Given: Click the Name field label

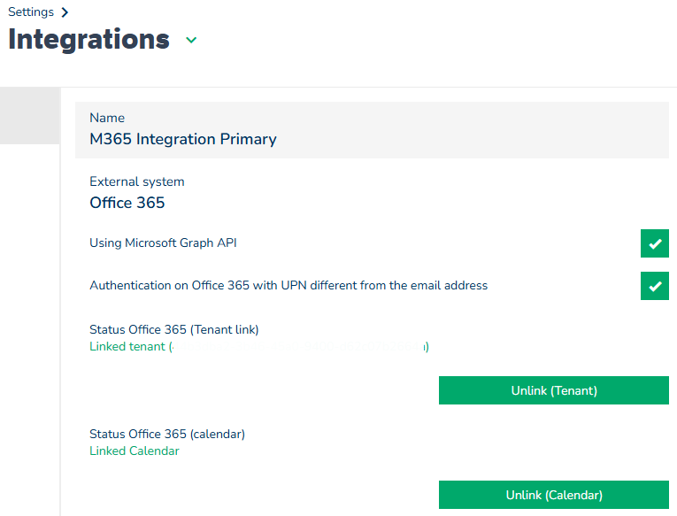Looking at the screenshot, I should point(107,118).
